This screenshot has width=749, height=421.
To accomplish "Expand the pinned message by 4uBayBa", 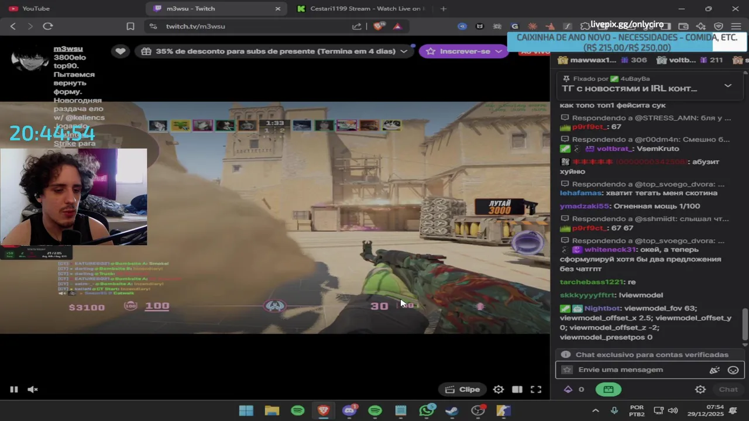I will (728, 85).
